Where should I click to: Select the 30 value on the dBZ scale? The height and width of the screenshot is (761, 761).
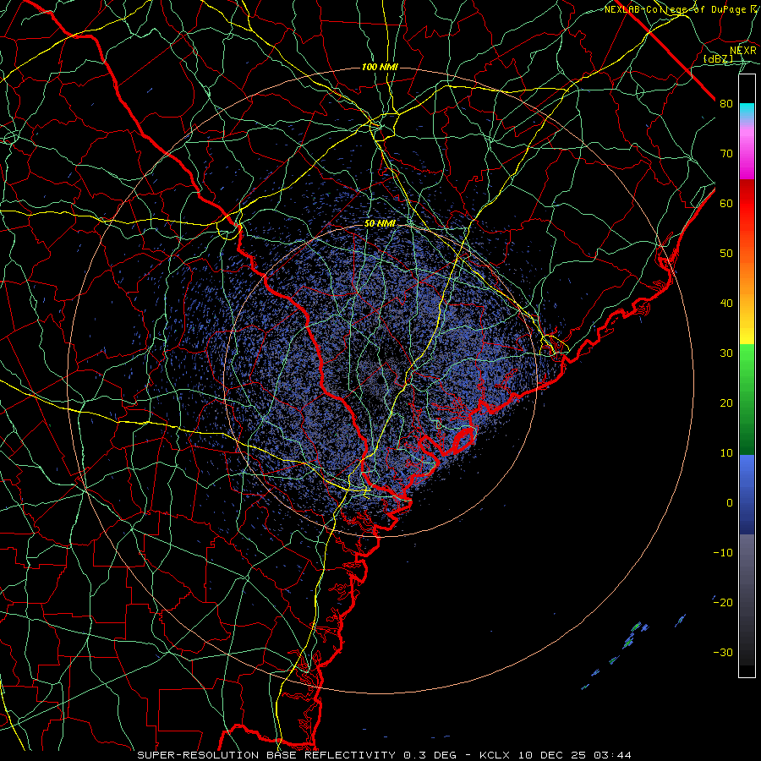point(726,353)
